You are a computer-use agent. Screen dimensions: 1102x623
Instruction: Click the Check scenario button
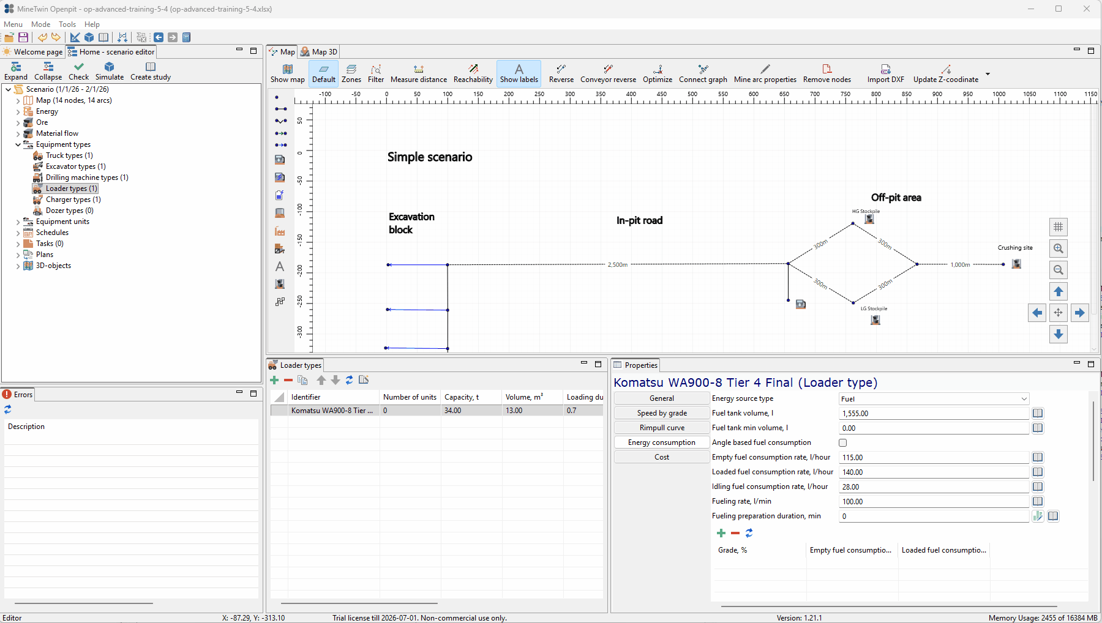tap(78, 71)
